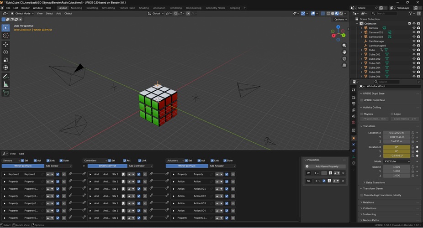Expand Cube.001 in the outliner

[361, 54]
